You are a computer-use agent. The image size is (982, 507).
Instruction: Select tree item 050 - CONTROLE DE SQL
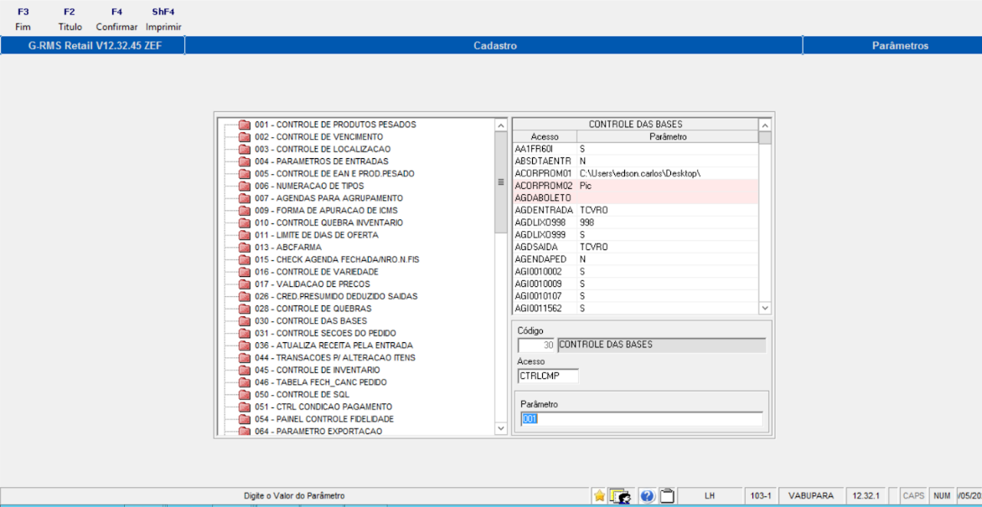302,394
